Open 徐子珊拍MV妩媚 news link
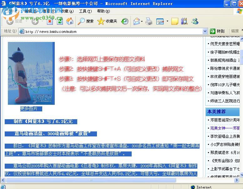Image resolution: width=243 pixels, height=189 pixels. click(x=225, y=52)
